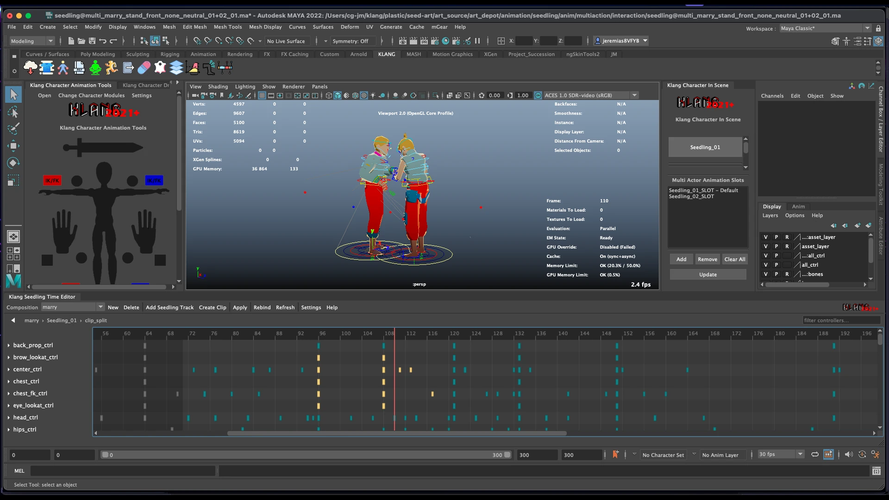The height and width of the screenshot is (500, 889).
Task: Open the Composition marry dropdown
Action: [73, 307]
